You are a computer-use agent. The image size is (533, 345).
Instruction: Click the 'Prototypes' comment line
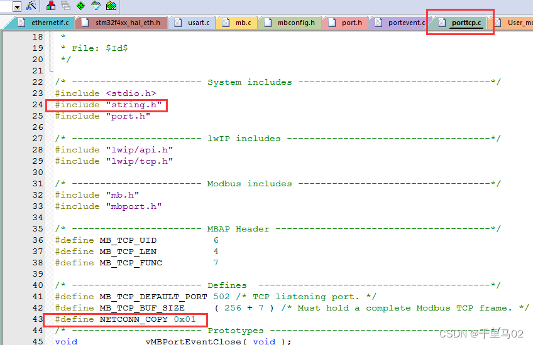tap(278, 331)
